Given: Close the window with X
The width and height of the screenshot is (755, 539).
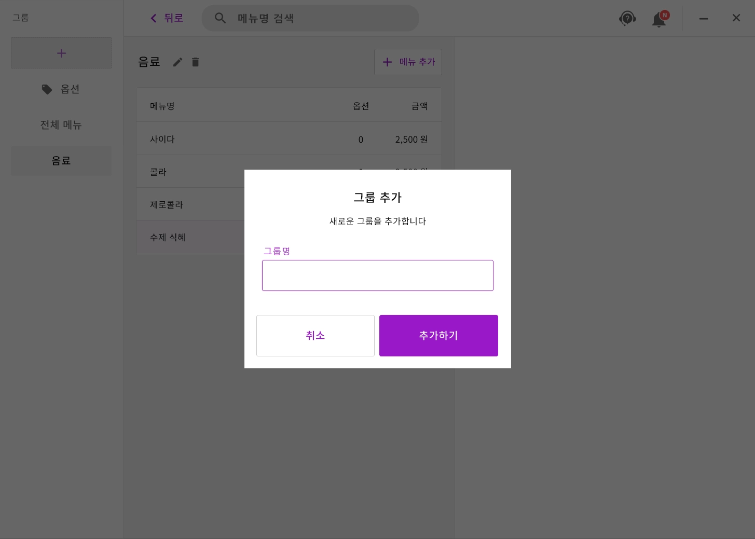Looking at the screenshot, I should pyautogui.click(x=736, y=18).
